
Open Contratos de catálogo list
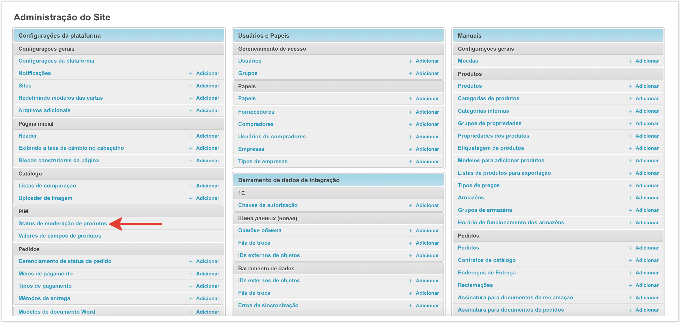point(486,260)
